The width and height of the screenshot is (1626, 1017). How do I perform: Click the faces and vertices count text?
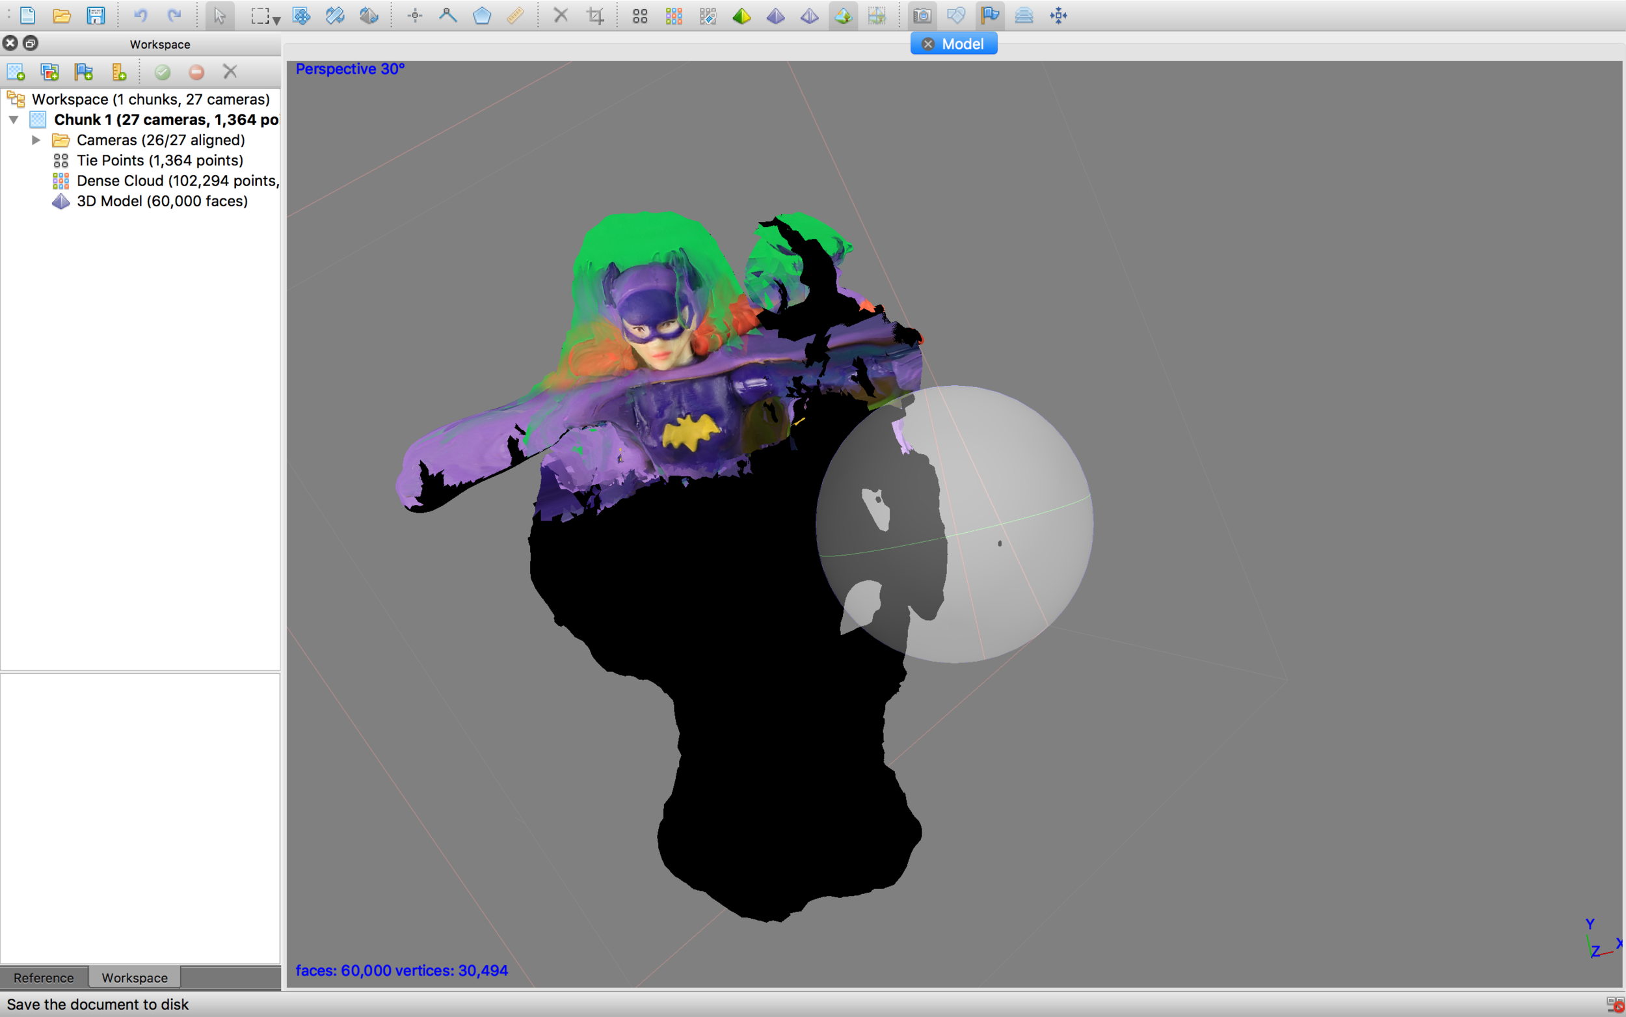click(x=402, y=970)
